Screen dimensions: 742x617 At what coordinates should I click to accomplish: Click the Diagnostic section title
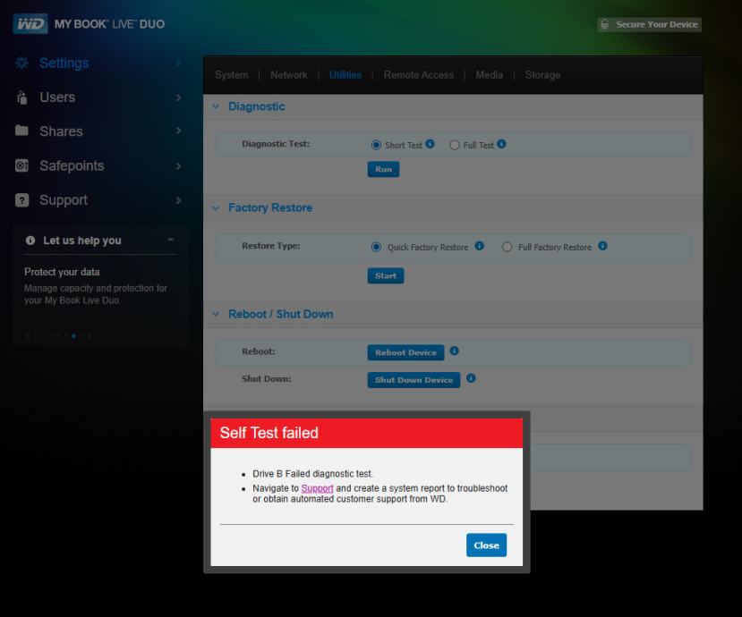[x=257, y=106]
